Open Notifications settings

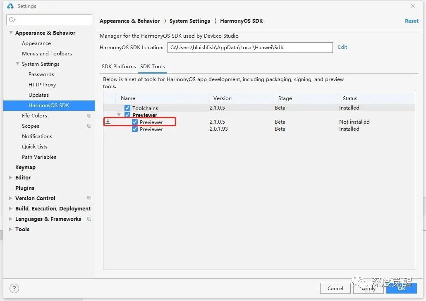pyautogui.click(x=37, y=136)
